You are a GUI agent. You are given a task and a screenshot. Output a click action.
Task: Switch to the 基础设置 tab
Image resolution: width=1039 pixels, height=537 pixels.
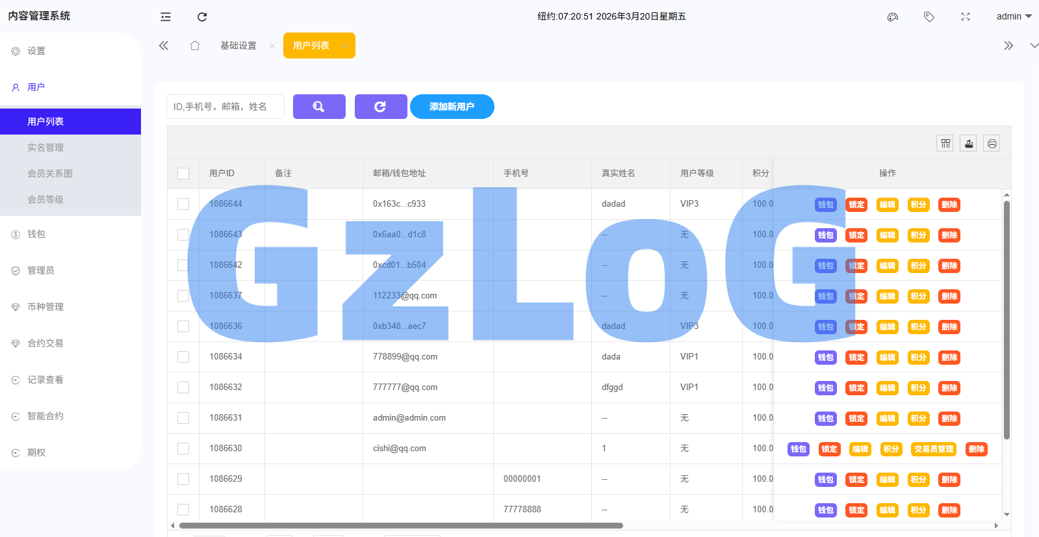pyautogui.click(x=238, y=46)
